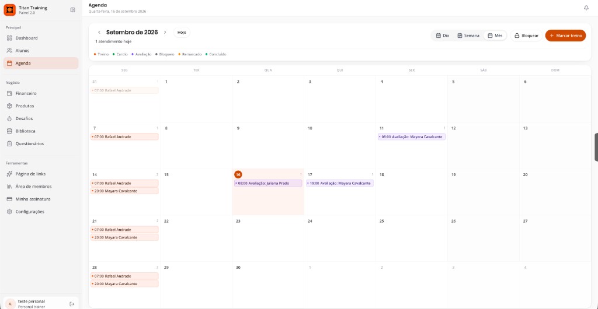Open Produtos in the sidebar

[x=41, y=106]
